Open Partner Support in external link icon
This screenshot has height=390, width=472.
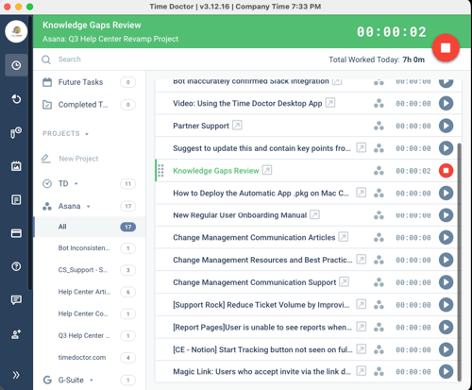pos(237,126)
